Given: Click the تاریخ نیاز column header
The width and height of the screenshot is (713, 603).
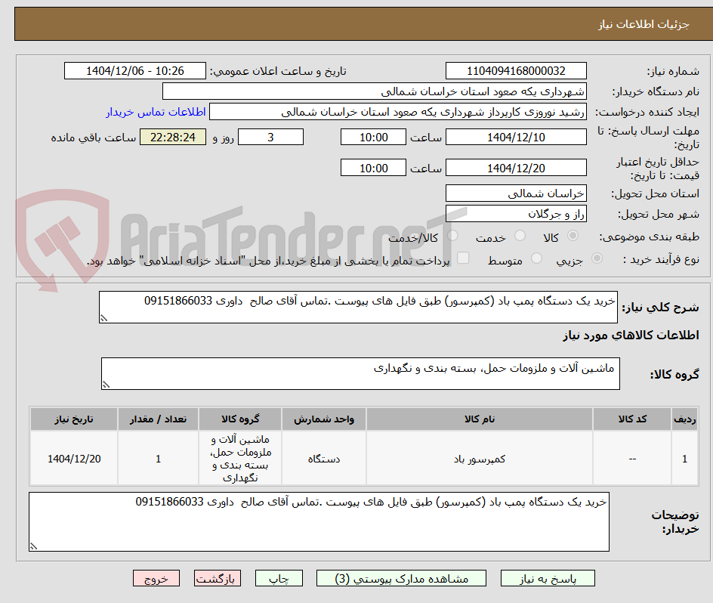Looking at the screenshot, I should (74, 419).
